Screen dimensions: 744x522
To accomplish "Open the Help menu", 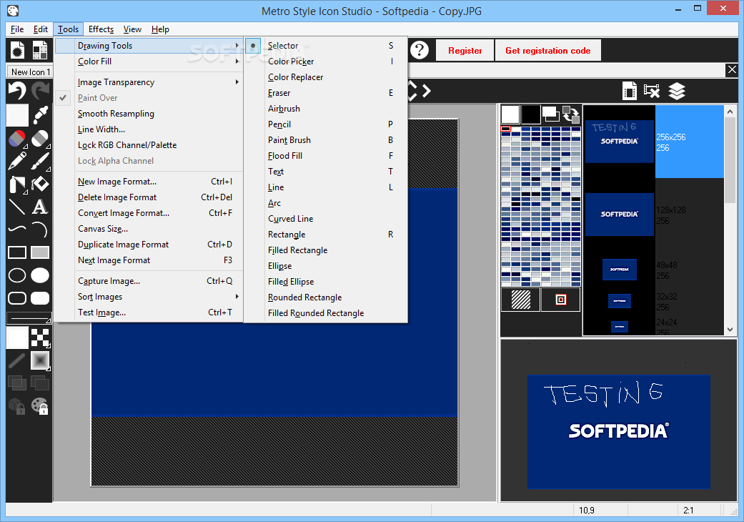I will pos(160,29).
